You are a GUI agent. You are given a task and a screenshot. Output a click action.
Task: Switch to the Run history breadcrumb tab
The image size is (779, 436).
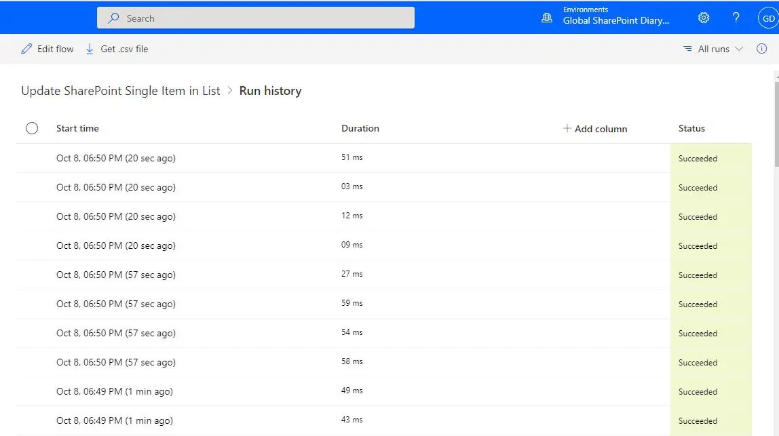(x=270, y=90)
